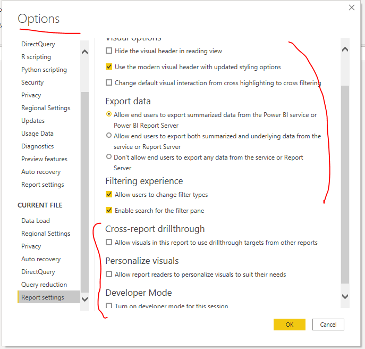The image size is (365, 349).
Task: Enable cross-report drillthrough targets checkbox
Action: point(109,242)
